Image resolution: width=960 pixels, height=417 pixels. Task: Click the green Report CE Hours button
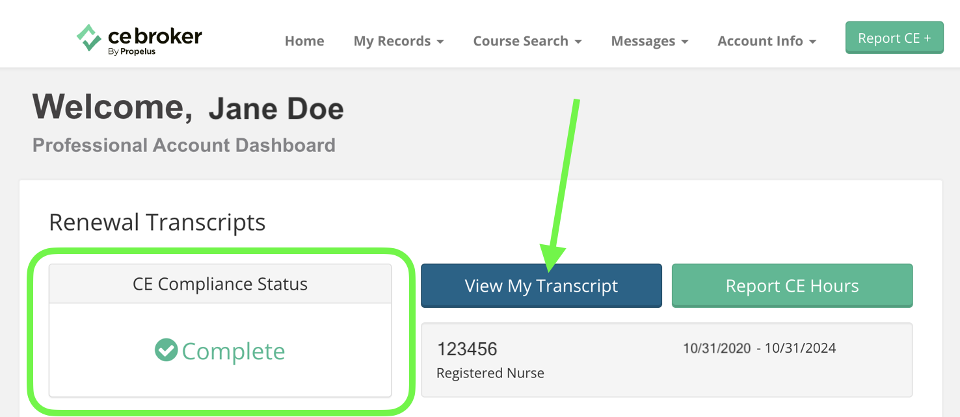point(792,286)
